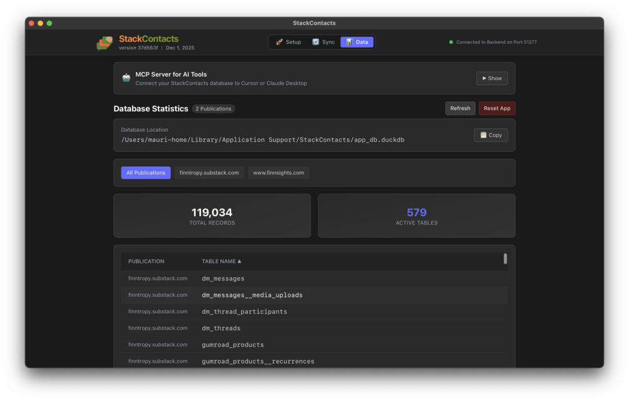Viewport: 629px width, 401px height.
Task: Click the Database Location label
Action: [145, 130]
